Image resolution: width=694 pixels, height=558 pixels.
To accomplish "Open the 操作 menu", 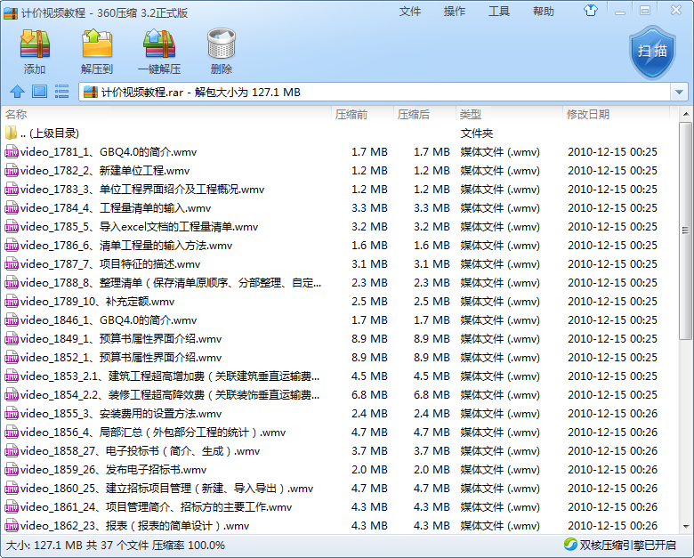I will pos(455,12).
